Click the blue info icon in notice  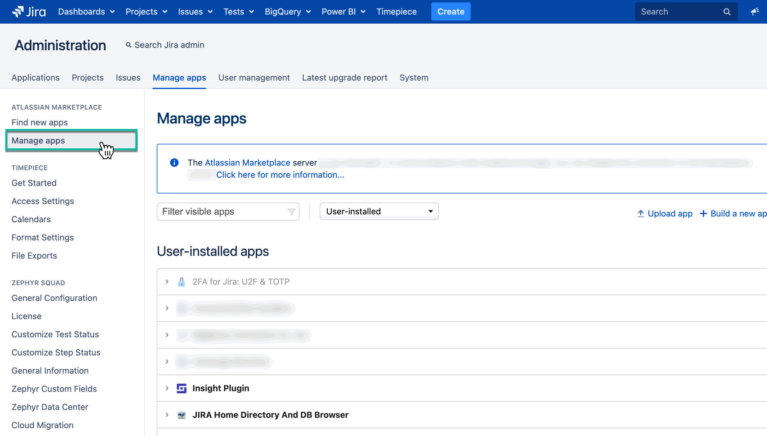click(x=174, y=163)
